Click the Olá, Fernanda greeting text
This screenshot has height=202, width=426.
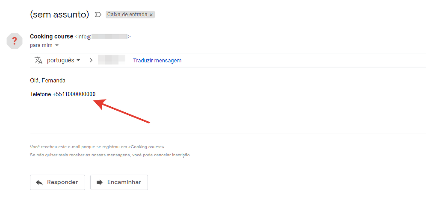tap(47, 81)
